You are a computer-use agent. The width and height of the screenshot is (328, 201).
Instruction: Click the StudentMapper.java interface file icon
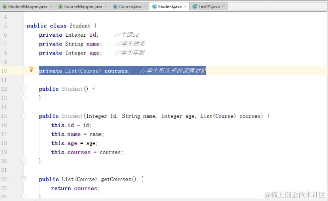click(4, 7)
